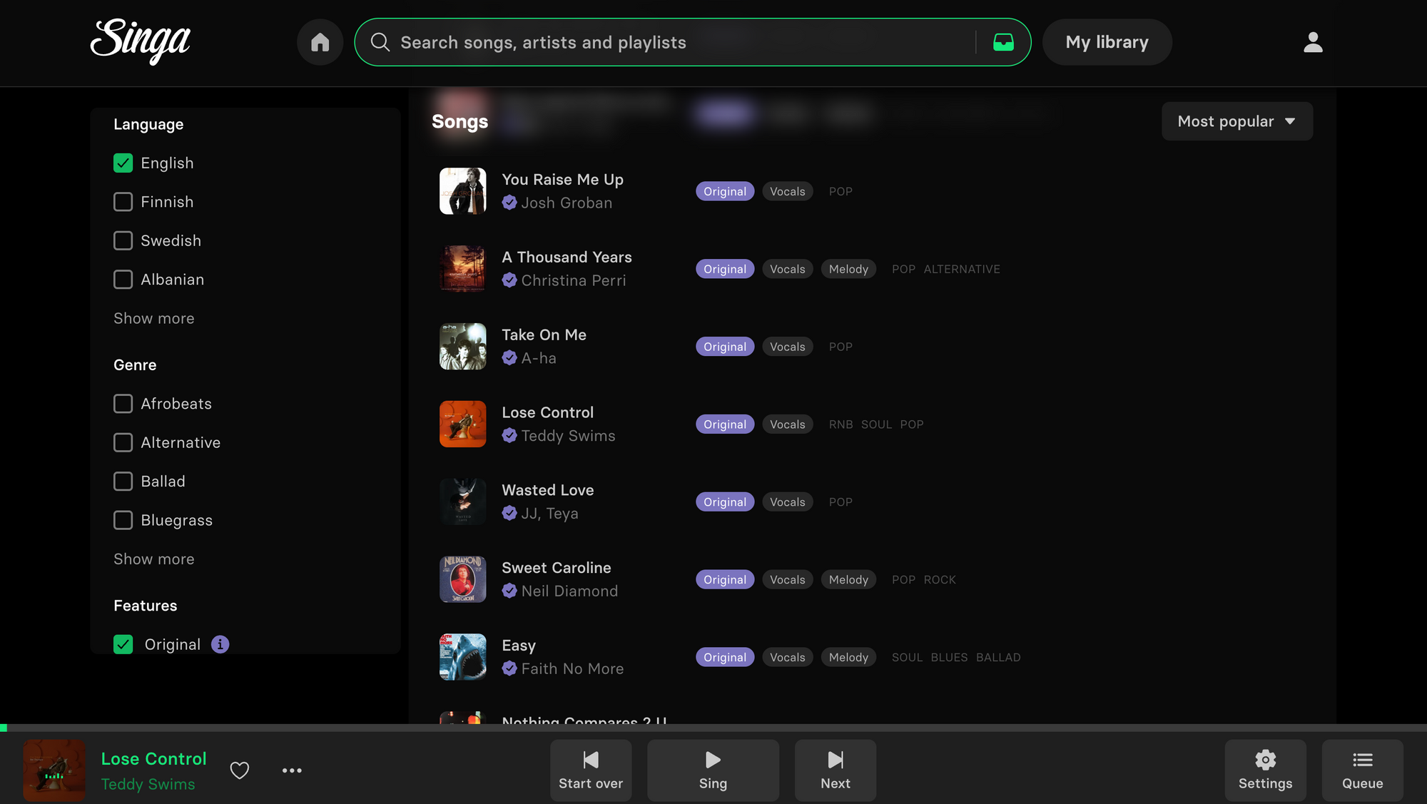
Task: Open the Settings gear in the player bar
Action: pos(1265,770)
